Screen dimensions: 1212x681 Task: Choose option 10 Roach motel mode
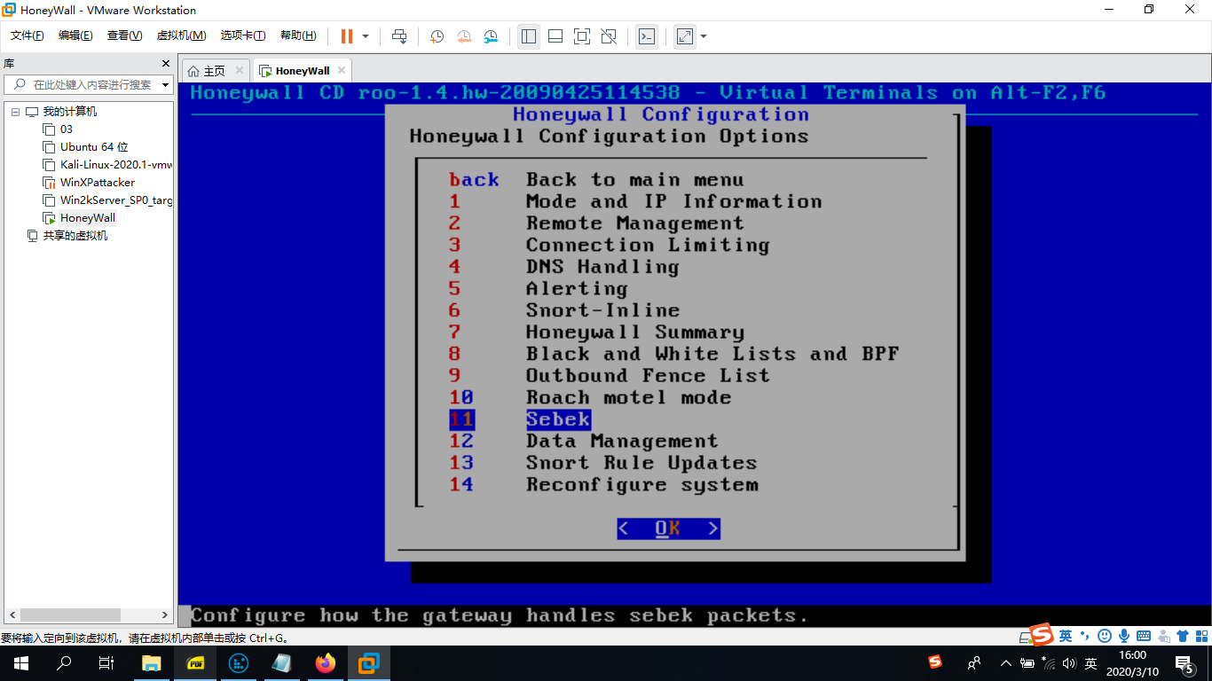[590, 397]
